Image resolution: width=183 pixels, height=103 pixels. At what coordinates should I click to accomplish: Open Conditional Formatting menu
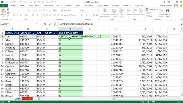point(105,13)
